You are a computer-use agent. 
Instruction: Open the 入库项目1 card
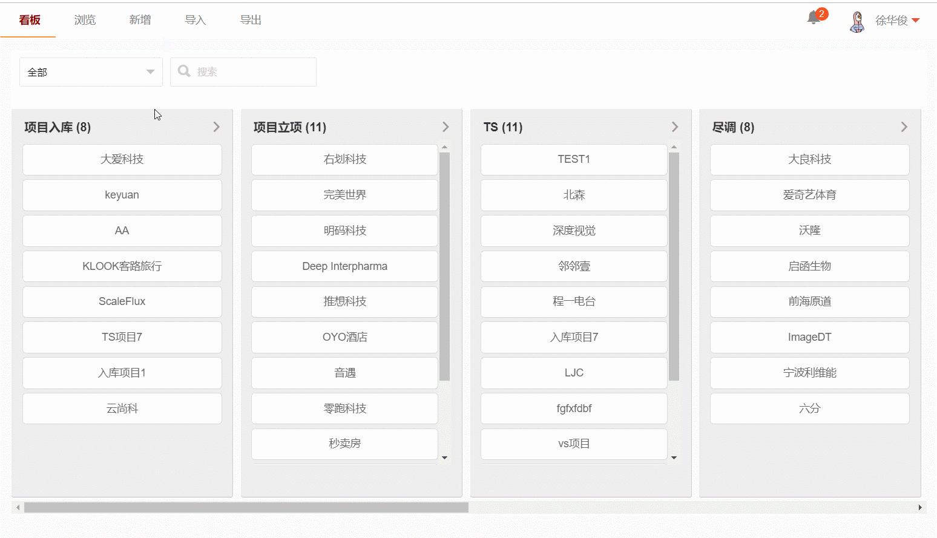[x=122, y=373]
